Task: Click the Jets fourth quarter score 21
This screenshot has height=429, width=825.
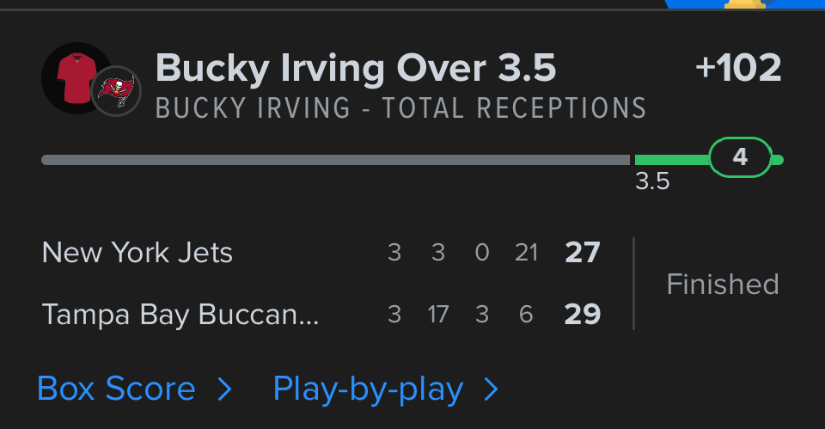Action: 526,253
